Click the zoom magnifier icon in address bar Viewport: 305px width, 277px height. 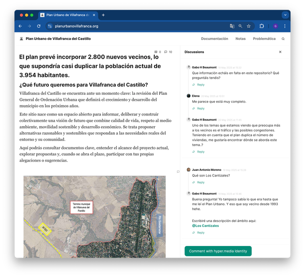240,26
